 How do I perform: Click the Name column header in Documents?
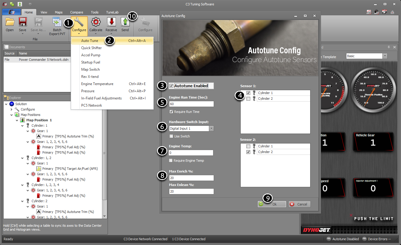[44, 53]
